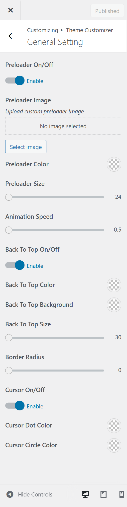Image resolution: width=127 pixels, height=507 pixels.
Task: Open the Preloader Color picker swatch
Action: pos(114,164)
